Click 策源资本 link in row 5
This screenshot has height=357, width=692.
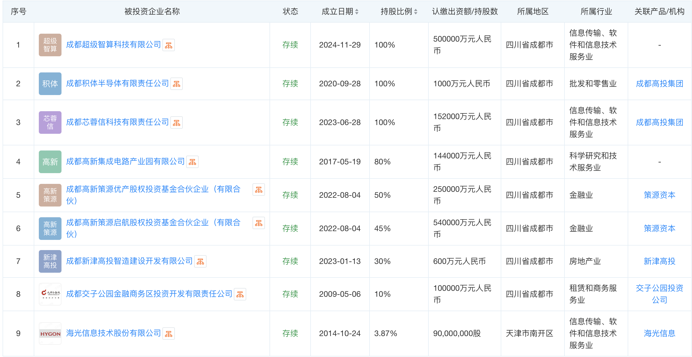pos(659,195)
